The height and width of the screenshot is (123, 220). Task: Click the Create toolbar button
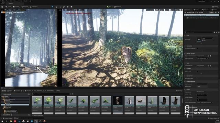tap(8, 7)
